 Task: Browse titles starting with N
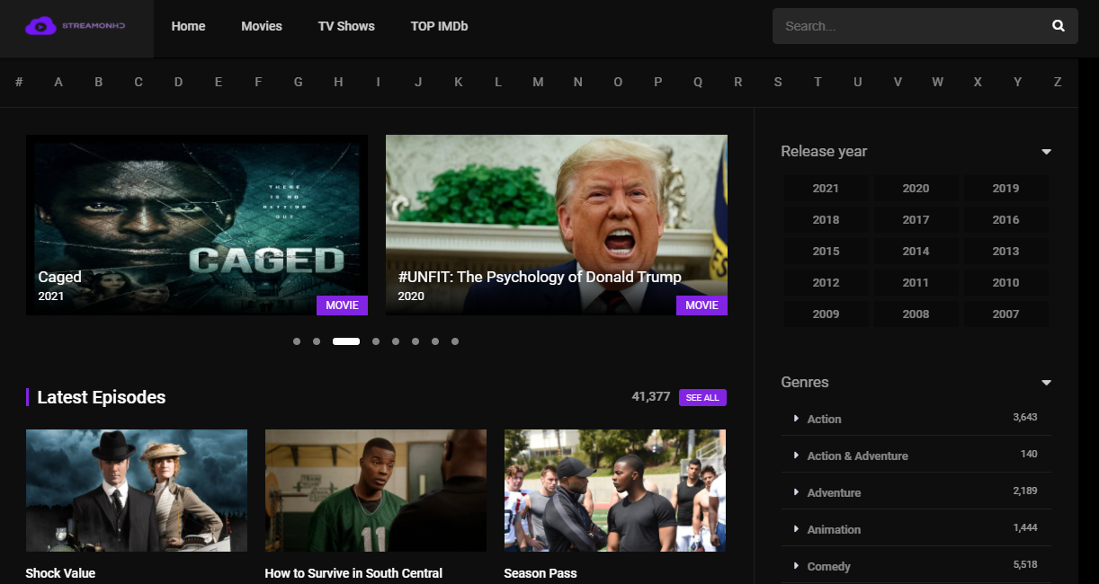577,82
